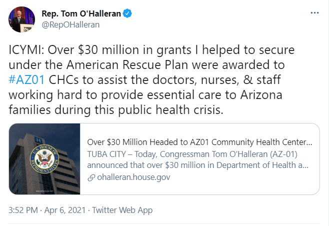Click the link chain icon beside ohalleran.house.gov
Viewport: 329px width, 226px height.
pyautogui.click(x=91, y=177)
